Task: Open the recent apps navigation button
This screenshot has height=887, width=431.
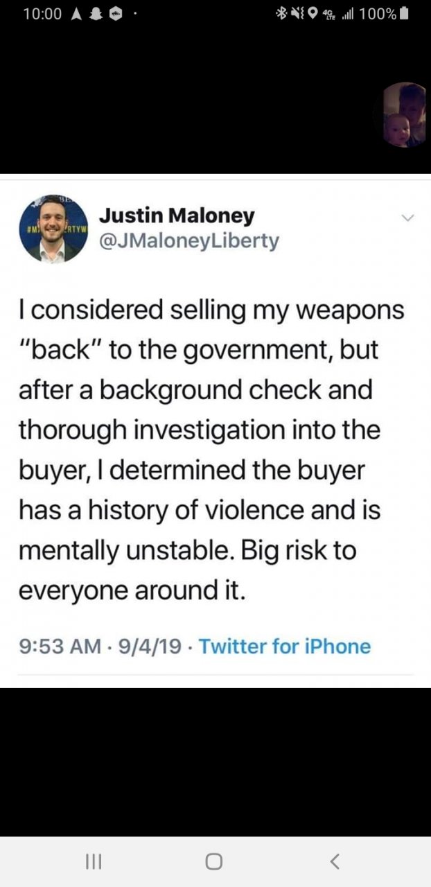Action: 92,861
